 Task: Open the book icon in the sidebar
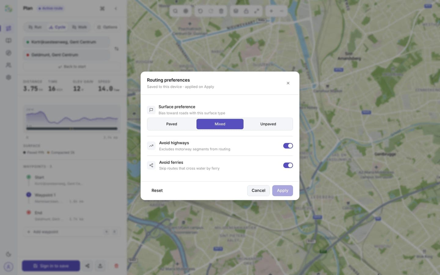click(9, 41)
